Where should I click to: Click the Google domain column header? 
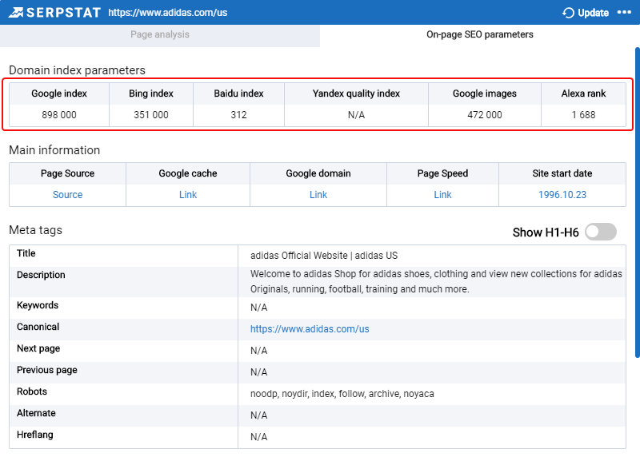(318, 173)
